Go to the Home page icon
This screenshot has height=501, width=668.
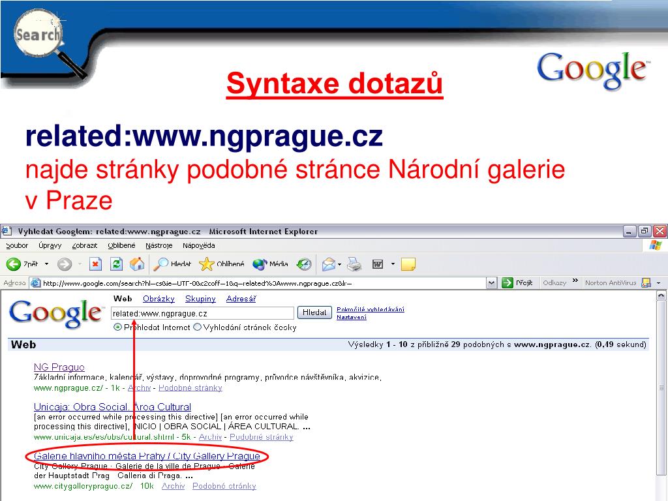[137, 264]
